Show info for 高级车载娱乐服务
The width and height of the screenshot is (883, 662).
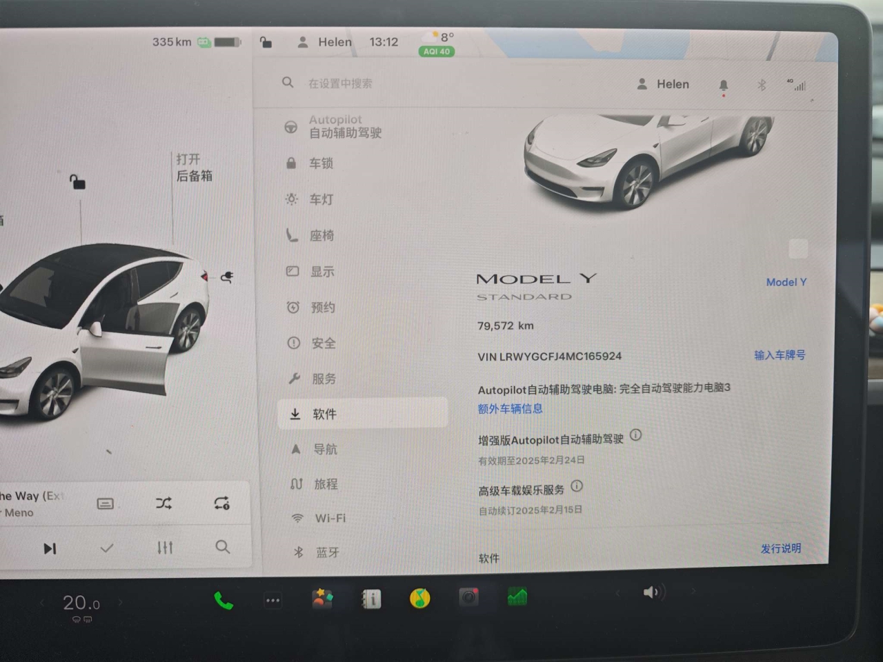click(x=577, y=486)
